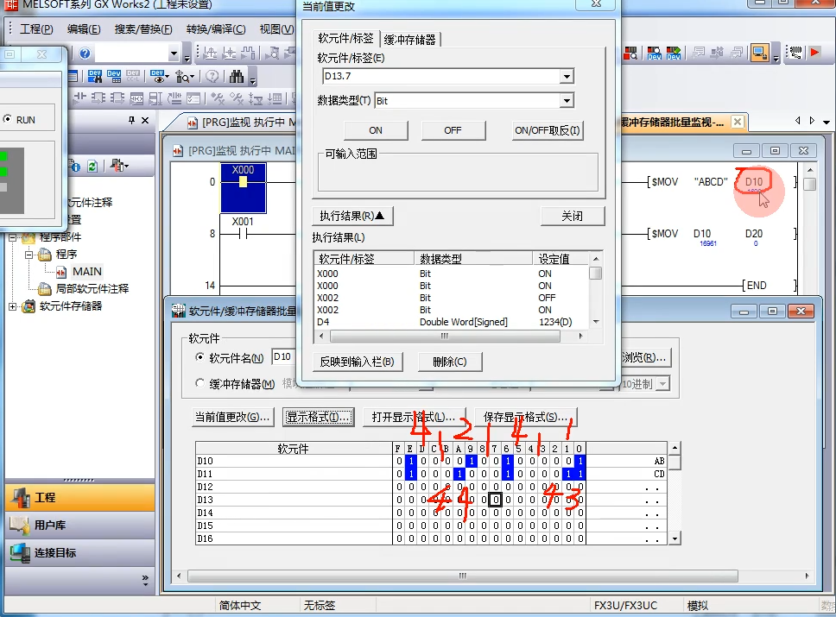This screenshot has width=836, height=617.
Task: Select the RUN radio button
Action: pos(7,120)
